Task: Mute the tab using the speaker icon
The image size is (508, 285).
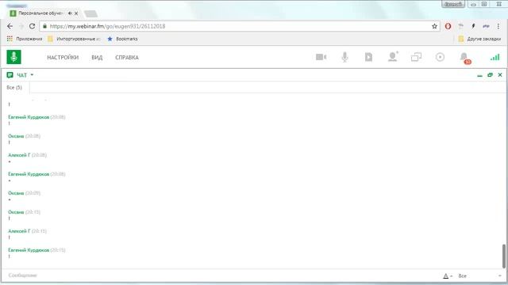Action: [70, 13]
